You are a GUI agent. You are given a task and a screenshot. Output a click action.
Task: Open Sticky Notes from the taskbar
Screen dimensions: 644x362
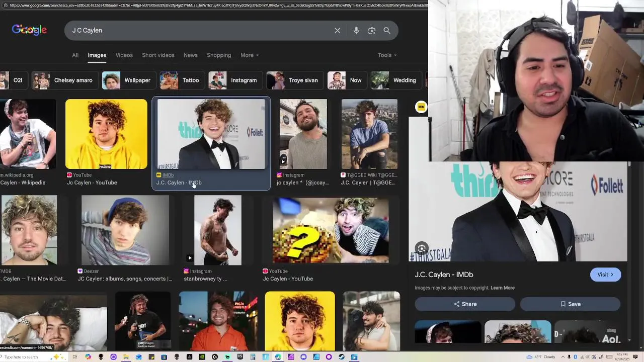(151, 357)
